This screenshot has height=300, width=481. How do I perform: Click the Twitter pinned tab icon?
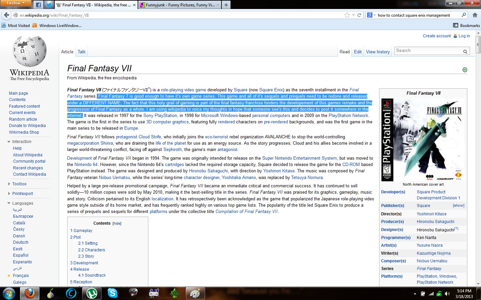pyautogui.click(x=49, y=5)
